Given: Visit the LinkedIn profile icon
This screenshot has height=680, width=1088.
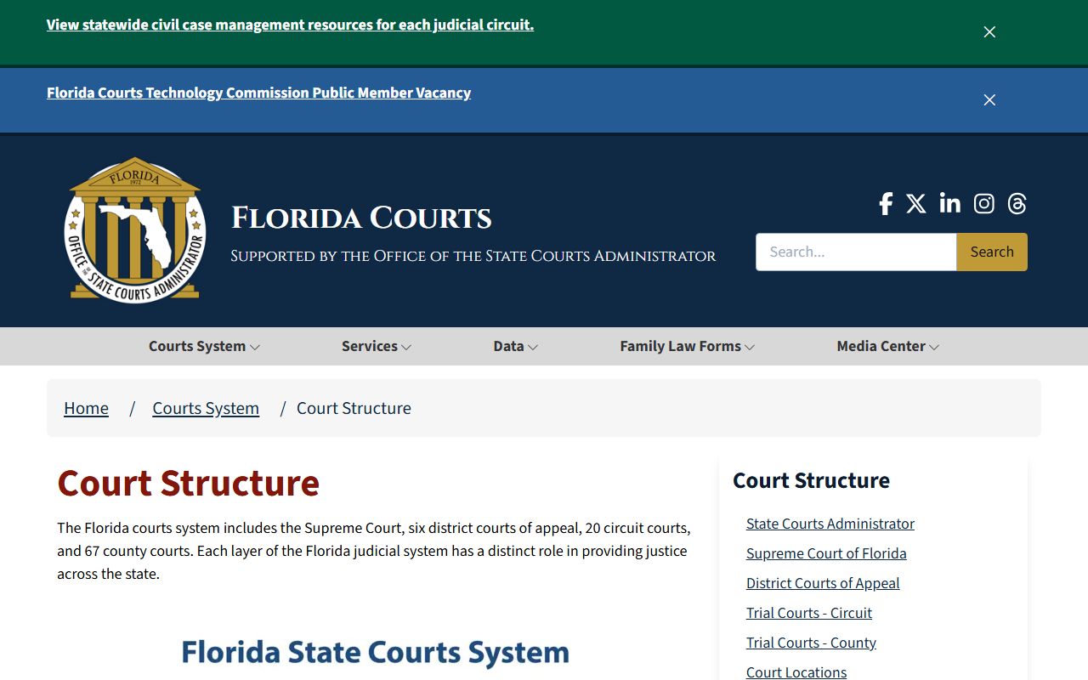Looking at the screenshot, I should point(950,204).
